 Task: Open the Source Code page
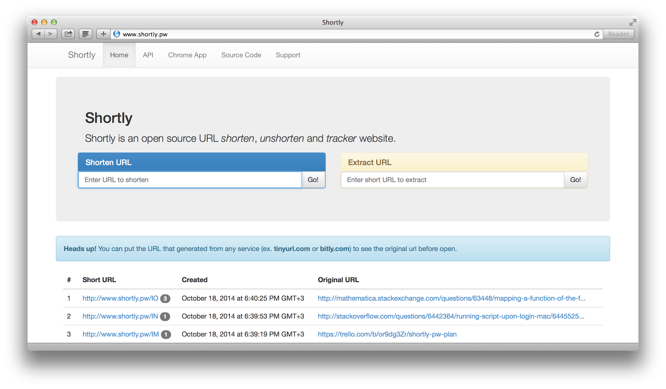click(241, 55)
